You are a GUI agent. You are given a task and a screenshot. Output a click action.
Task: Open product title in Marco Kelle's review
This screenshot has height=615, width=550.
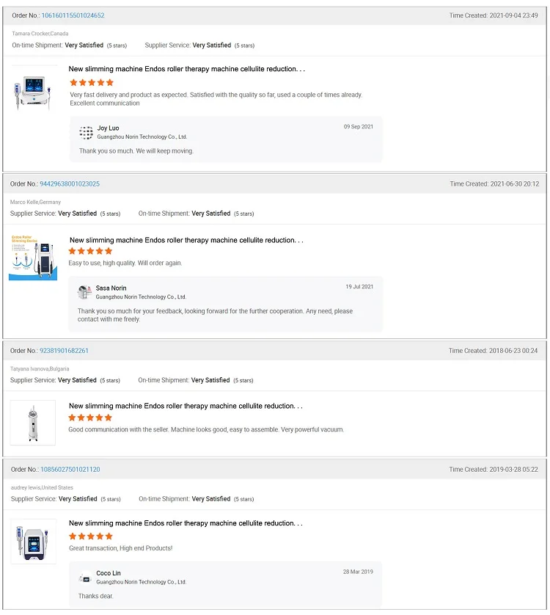tap(186, 240)
